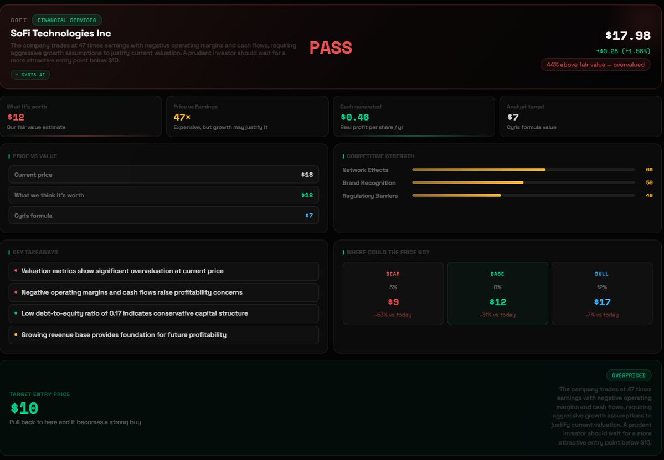Open the Price vs Earnings 47× card
The height and width of the screenshot is (460, 664).
coord(248,116)
